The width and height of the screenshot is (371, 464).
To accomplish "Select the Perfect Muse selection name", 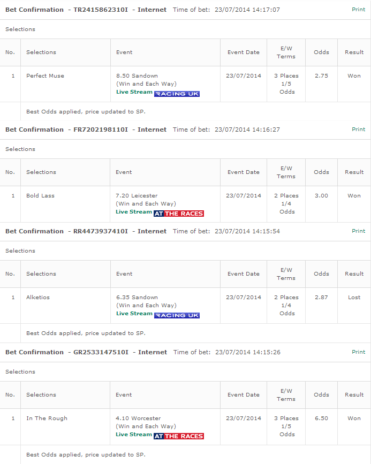I will click(x=45, y=76).
